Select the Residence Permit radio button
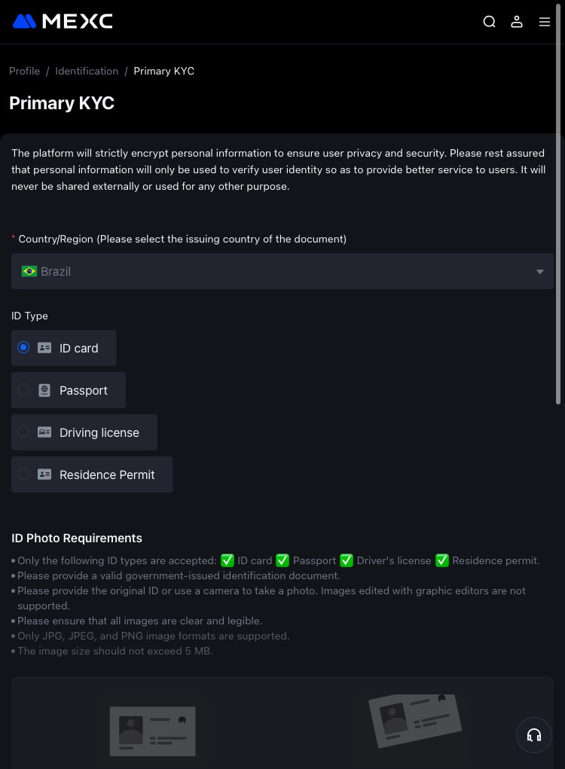565x769 pixels. coord(23,475)
